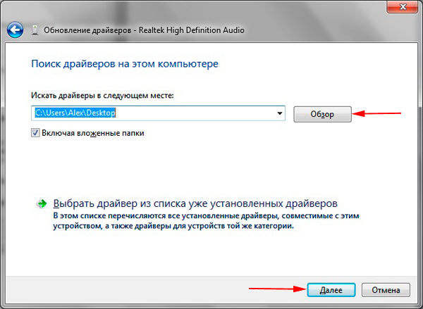Click the red arrow pointing at "Обзор"
This screenshot has height=309, width=423.
pos(377,114)
